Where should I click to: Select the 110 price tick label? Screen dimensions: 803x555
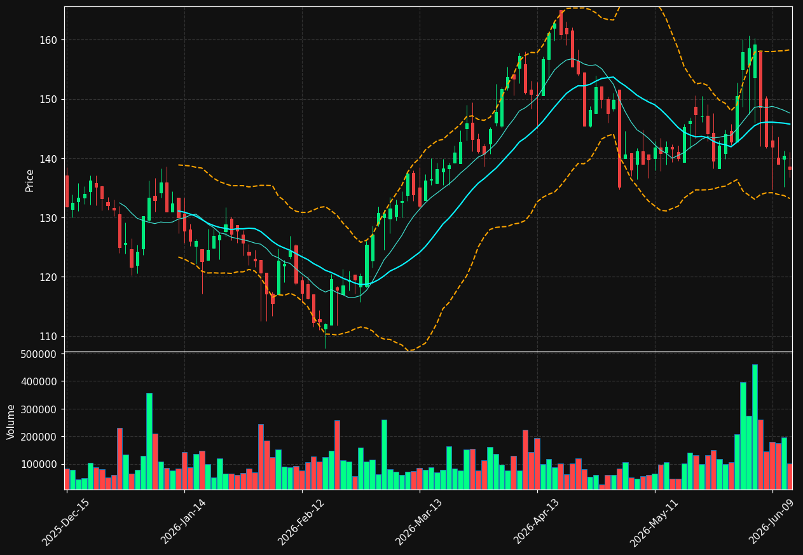point(48,336)
